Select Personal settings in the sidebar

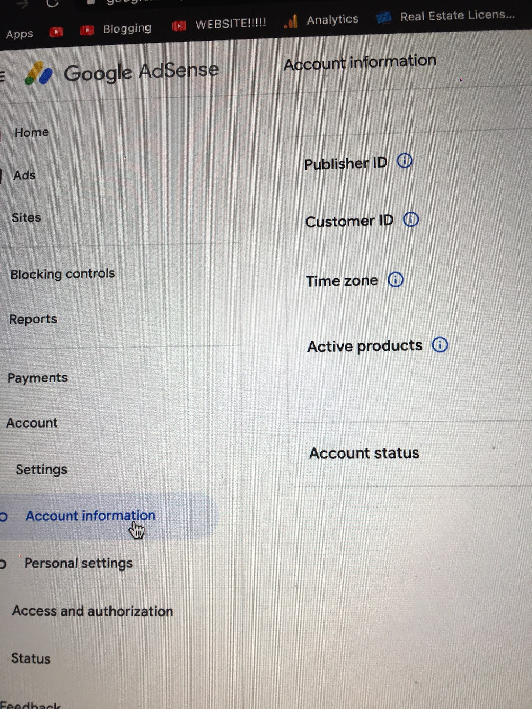click(79, 563)
